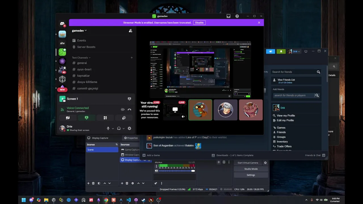Unmute the paused stream preview tile
This screenshot has height=204, width=363.
coord(183,116)
